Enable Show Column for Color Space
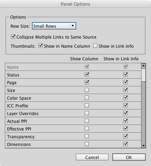This screenshot has width=151, height=166. (x=87, y=98)
